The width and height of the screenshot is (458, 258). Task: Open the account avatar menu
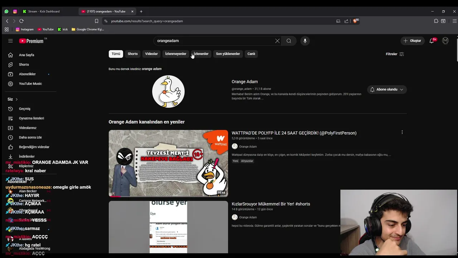point(445,41)
